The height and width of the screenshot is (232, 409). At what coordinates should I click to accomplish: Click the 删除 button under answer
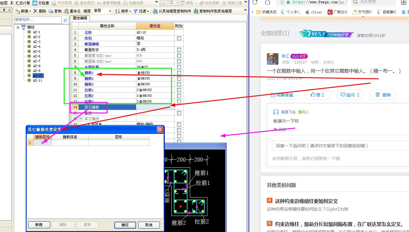[x=383, y=95]
